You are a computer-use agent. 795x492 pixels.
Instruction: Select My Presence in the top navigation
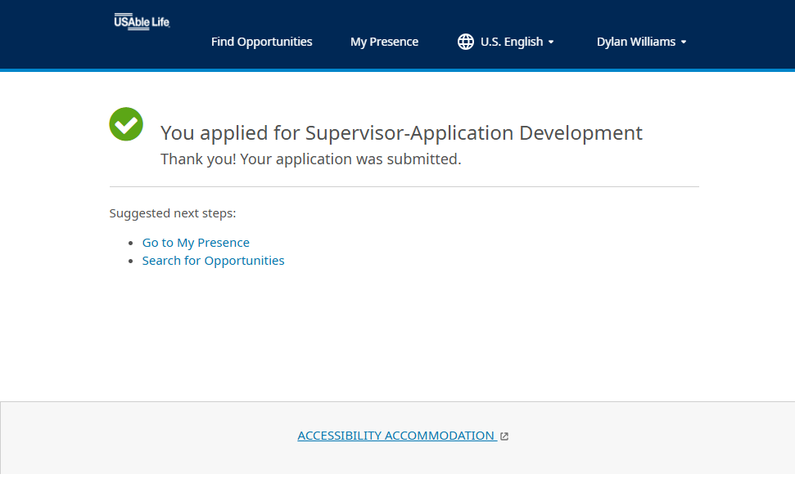click(x=384, y=42)
